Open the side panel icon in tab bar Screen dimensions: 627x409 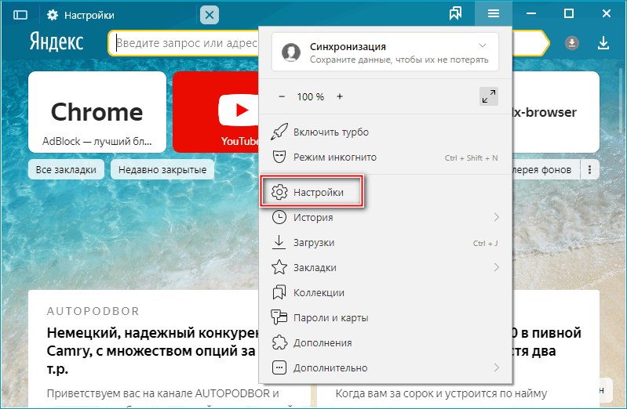click(20, 15)
